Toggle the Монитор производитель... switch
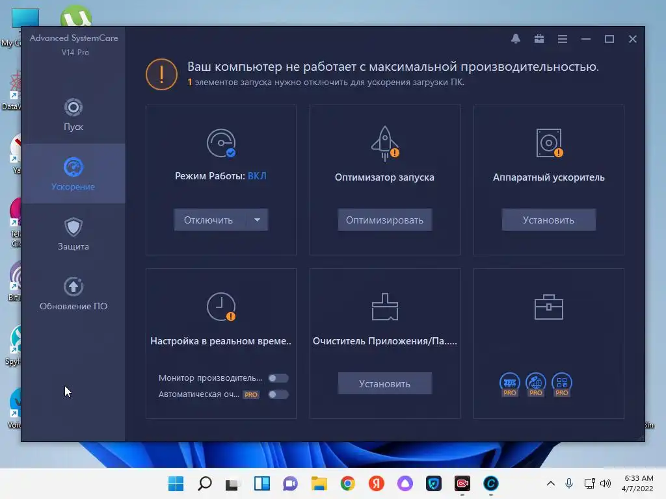The image size is (666, 499). (x=278, y=378)
